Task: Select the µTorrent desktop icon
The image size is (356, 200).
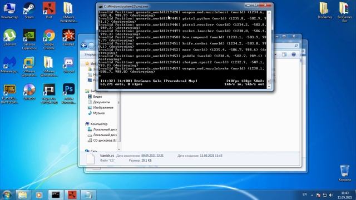Action: point(9,37)
